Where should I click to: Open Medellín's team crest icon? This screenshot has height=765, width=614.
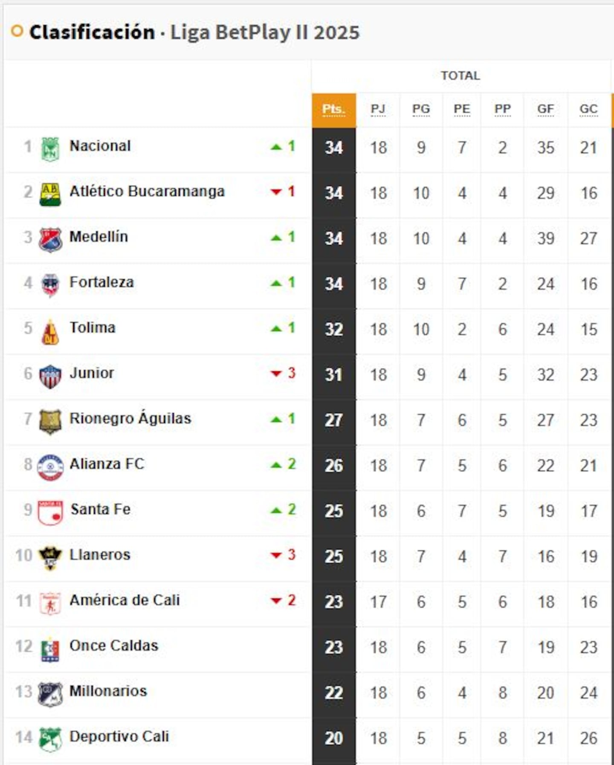pos(51,237)
